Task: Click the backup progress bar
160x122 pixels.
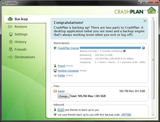Action: [110, 48]
